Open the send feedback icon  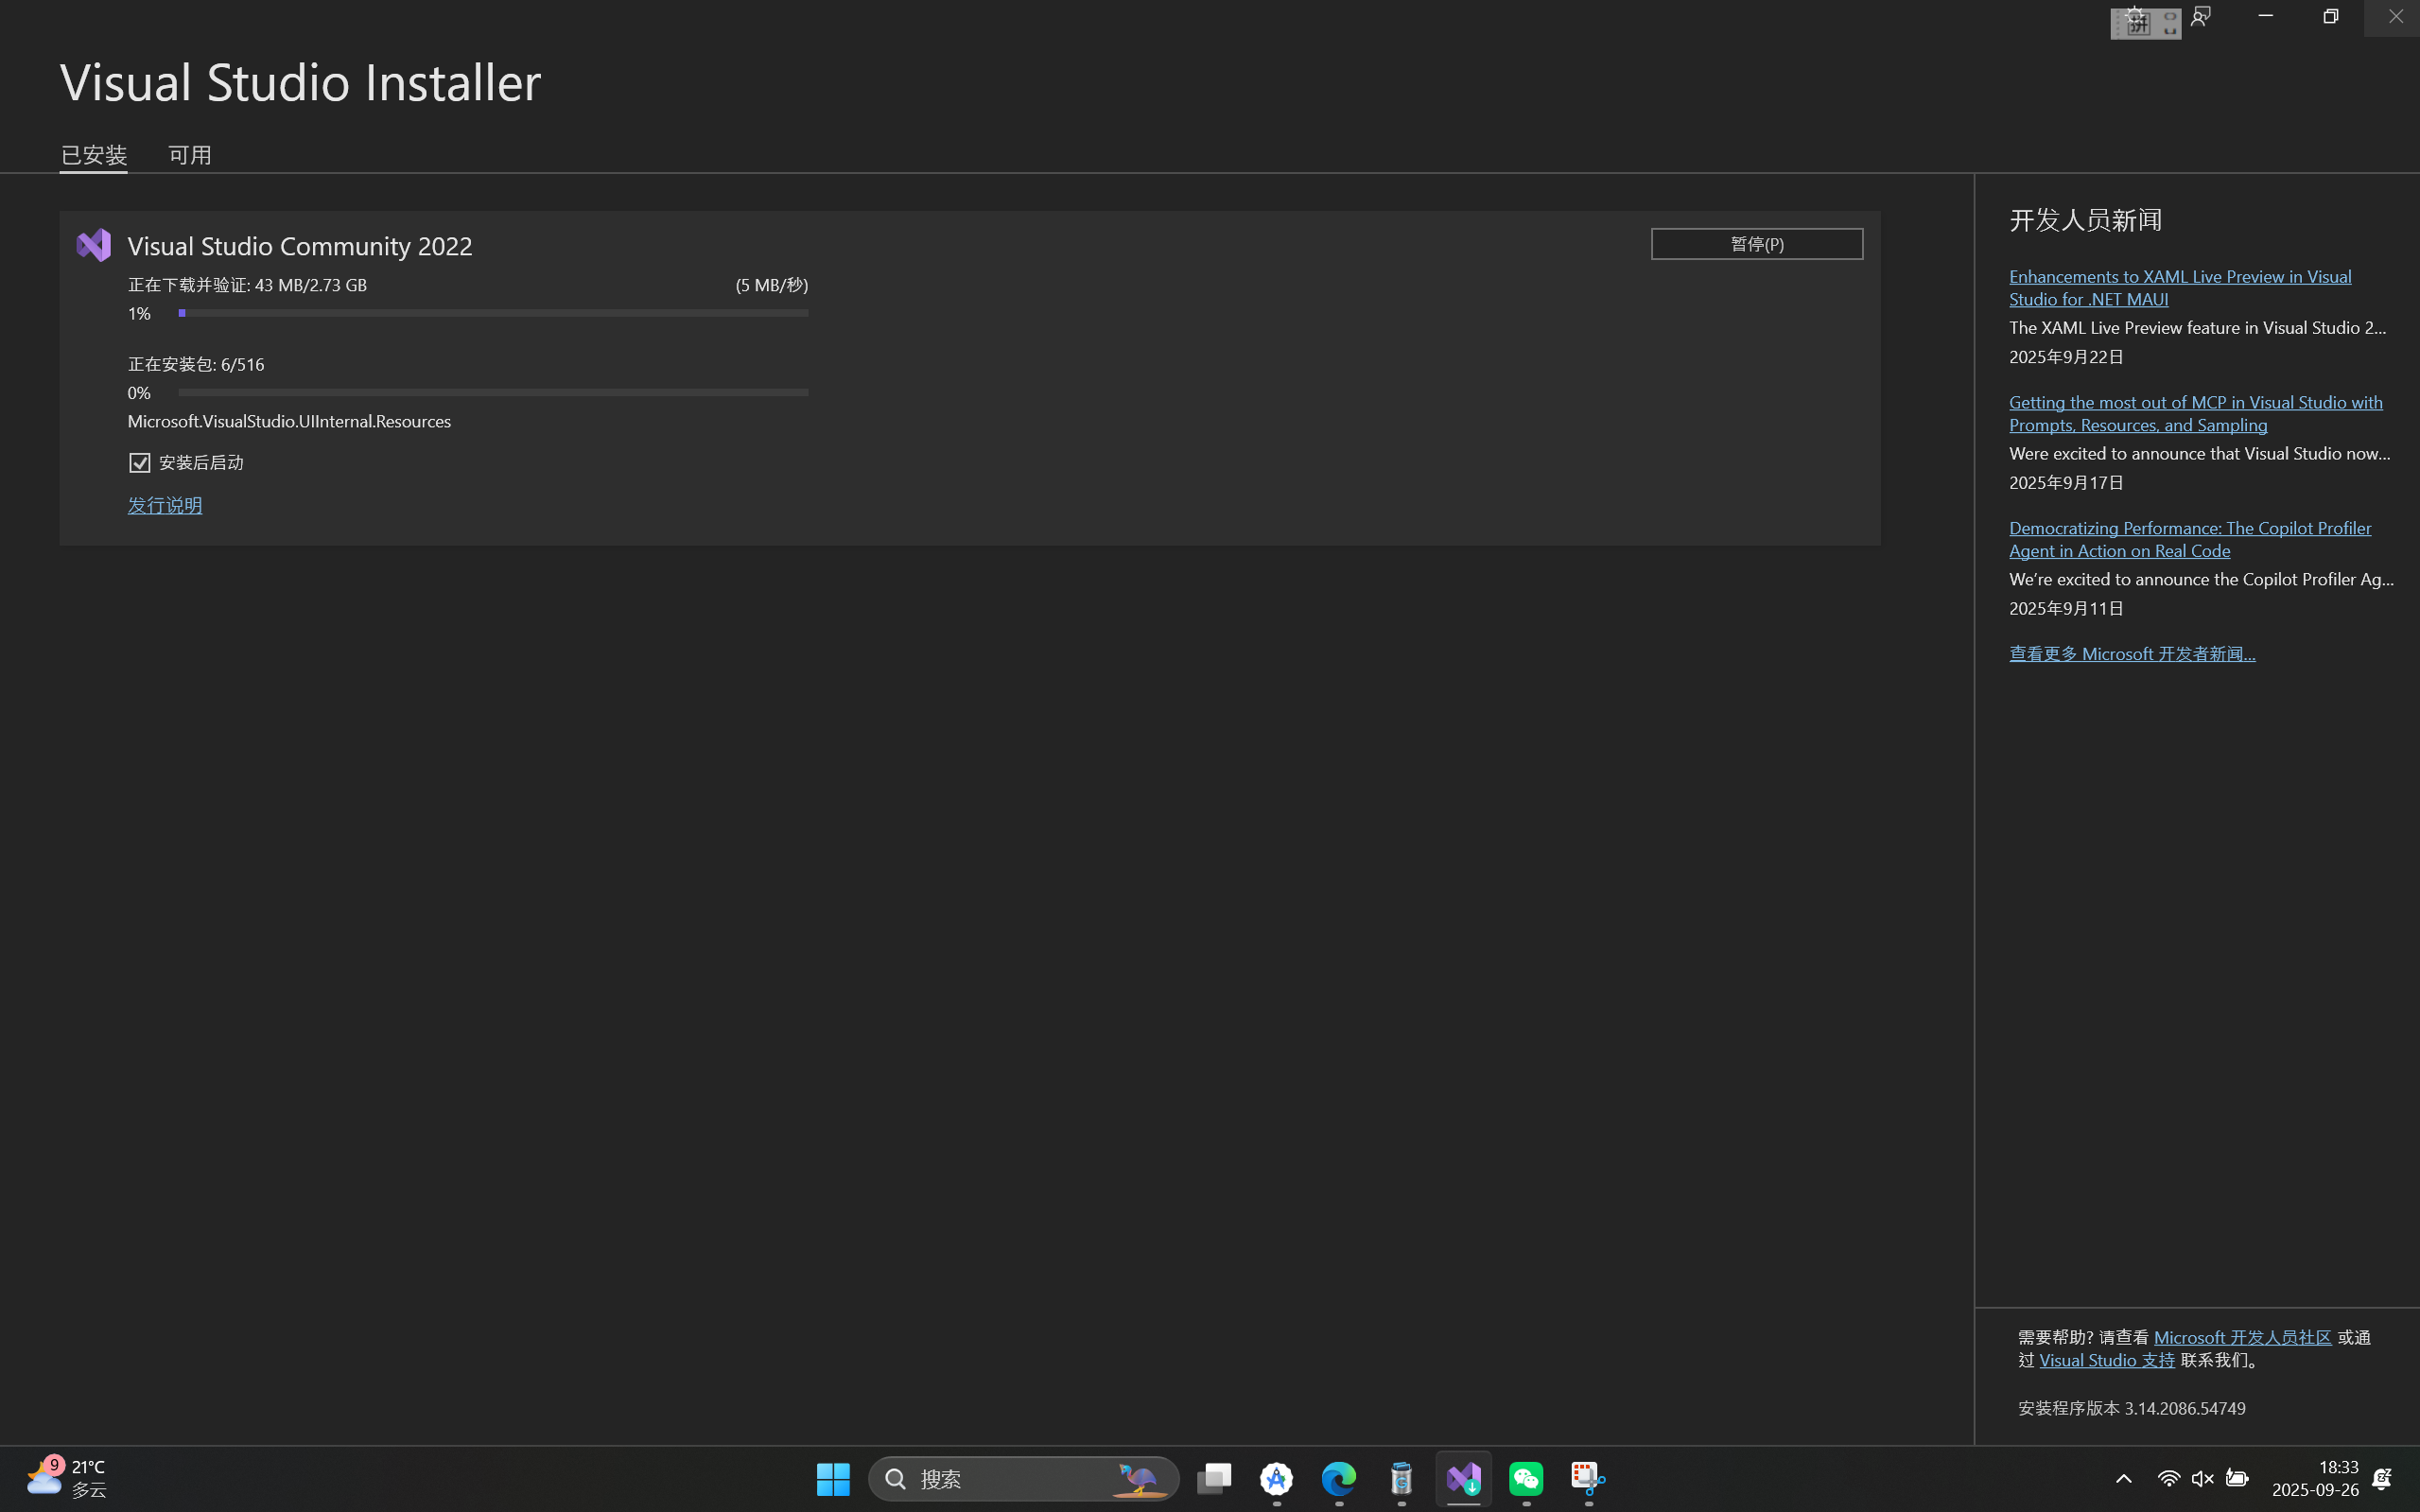click(2201, 16)
